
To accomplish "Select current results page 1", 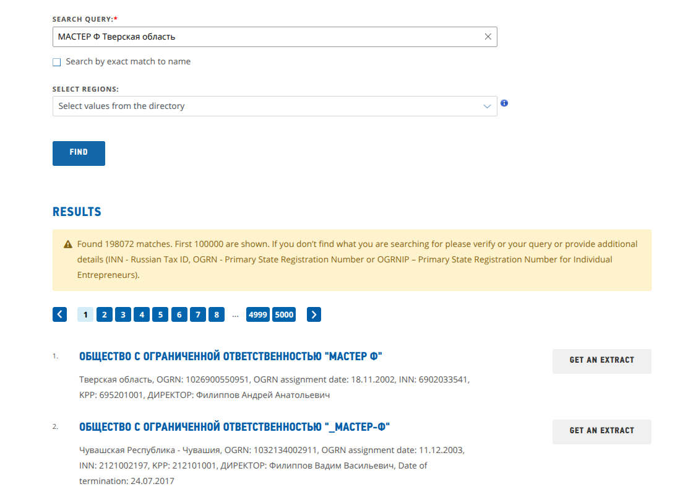I will (85, 314).
